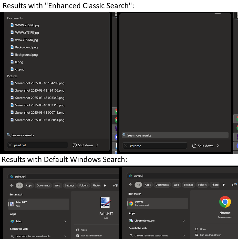Show more filter tabs in the paint.net search
The width and height of the screenshot is (238, 239).
tap(105, 186)
